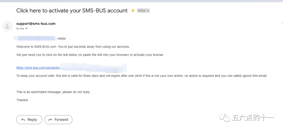Click the "Thanks!" sign-off text

22,100
